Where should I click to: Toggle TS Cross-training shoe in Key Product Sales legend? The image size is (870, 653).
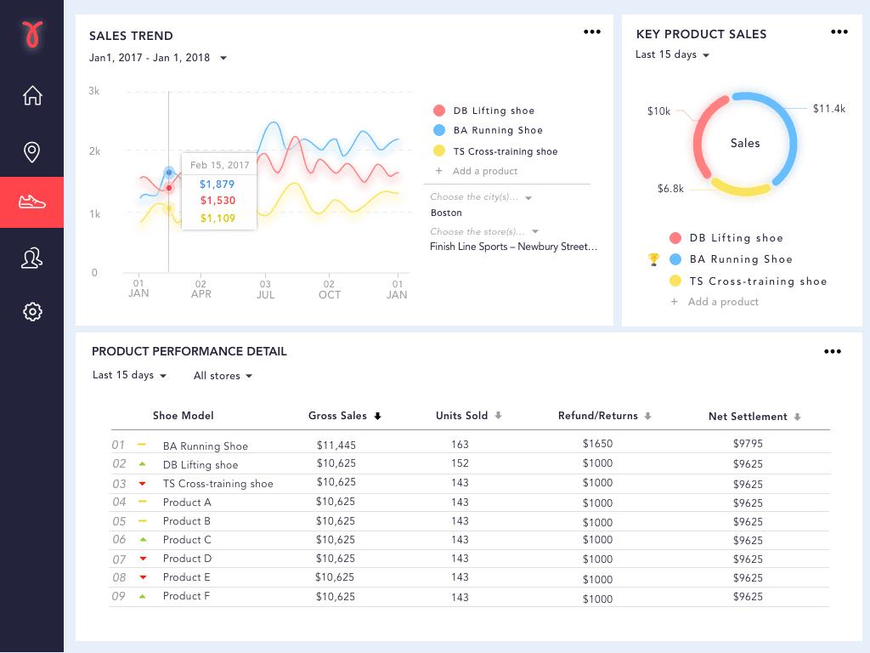coord(756,281)
